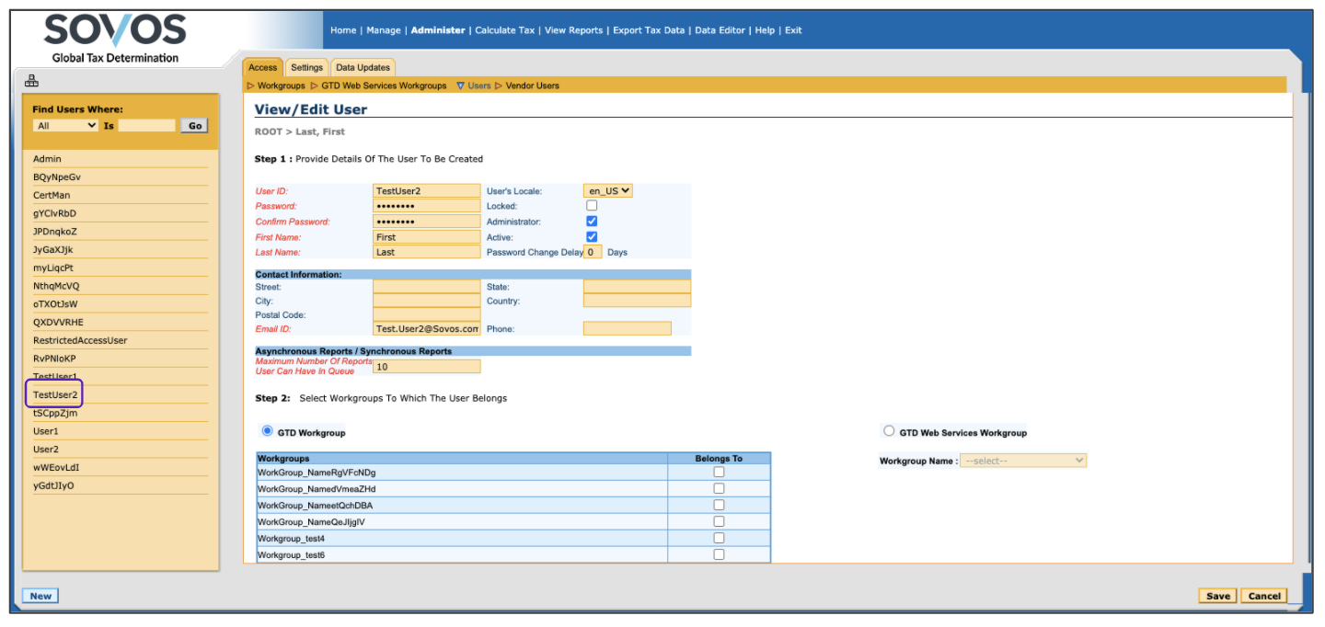Open Calculate Tax in the top menu

tap(504, 30)
